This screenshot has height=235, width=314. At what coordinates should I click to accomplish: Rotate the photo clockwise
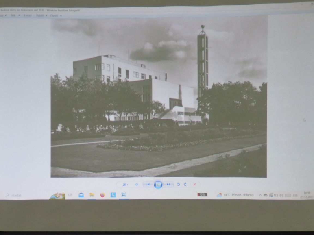coord(185,184)
